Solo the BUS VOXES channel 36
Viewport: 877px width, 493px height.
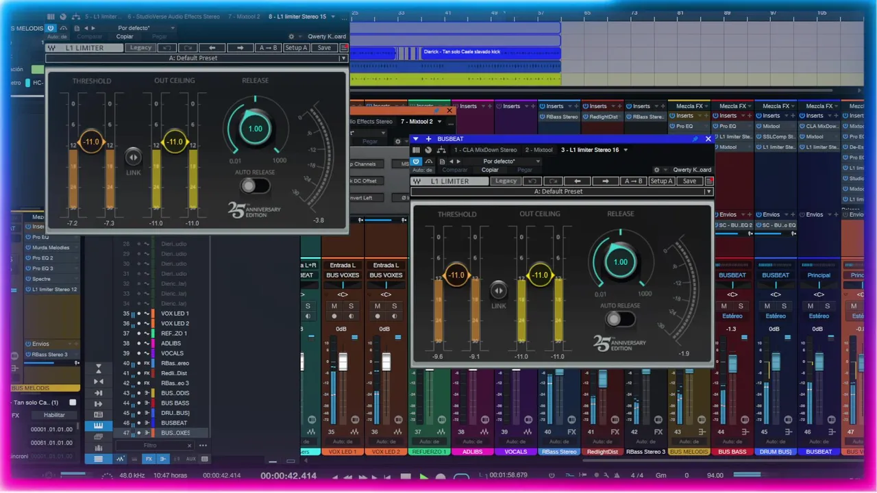click(x=394, y=306)
